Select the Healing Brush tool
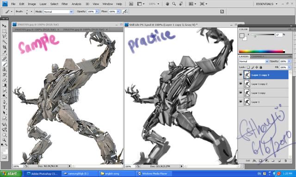 pyautogui.click(x=4, y=59)
